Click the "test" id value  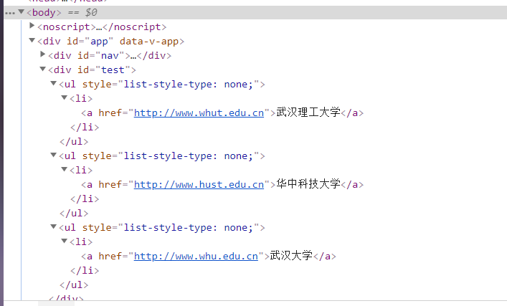113,70
